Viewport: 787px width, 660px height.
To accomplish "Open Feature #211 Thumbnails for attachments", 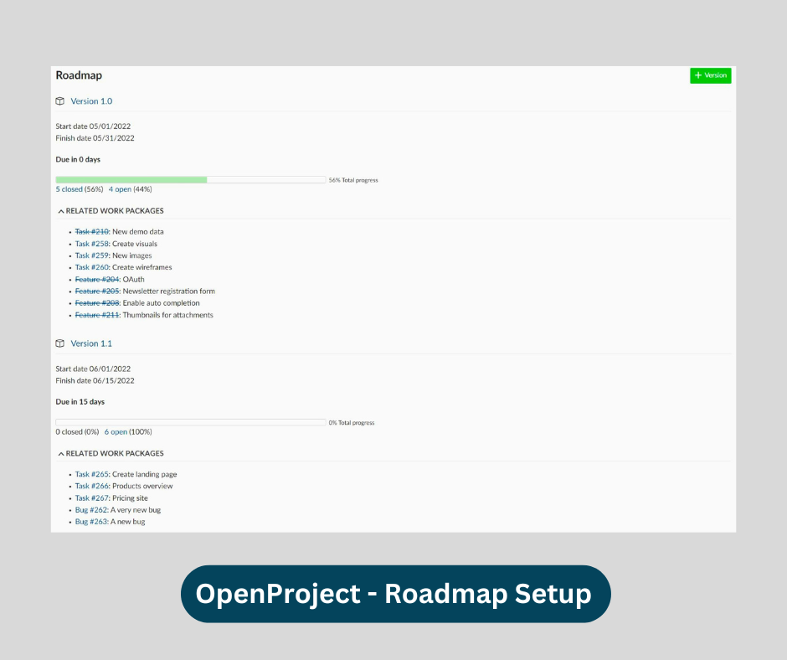I will click(x=96, y=314).
